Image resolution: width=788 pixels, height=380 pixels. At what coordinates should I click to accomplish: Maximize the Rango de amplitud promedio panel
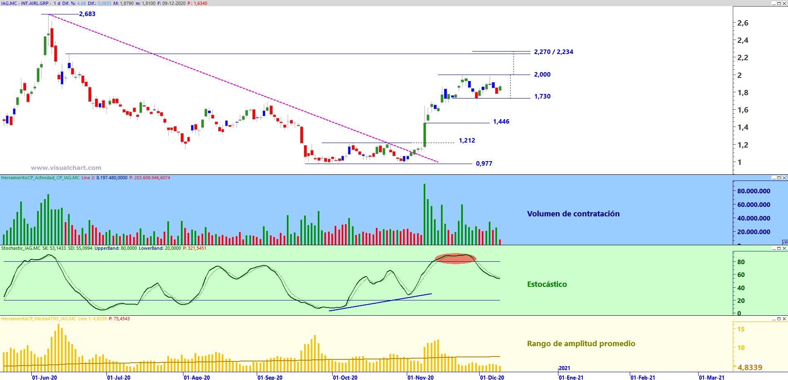pos(779,319)
